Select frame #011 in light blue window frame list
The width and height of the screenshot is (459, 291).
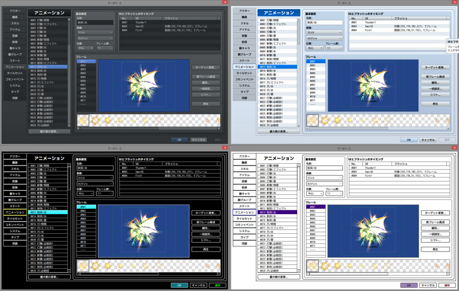[x=316, y=100]
